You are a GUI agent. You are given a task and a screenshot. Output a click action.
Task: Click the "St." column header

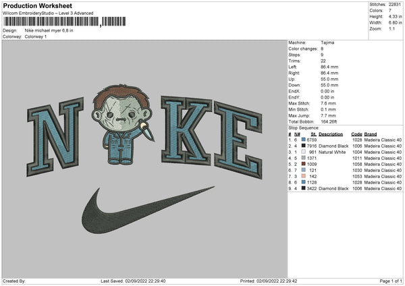pyautogui.click(x=314, y=134)
